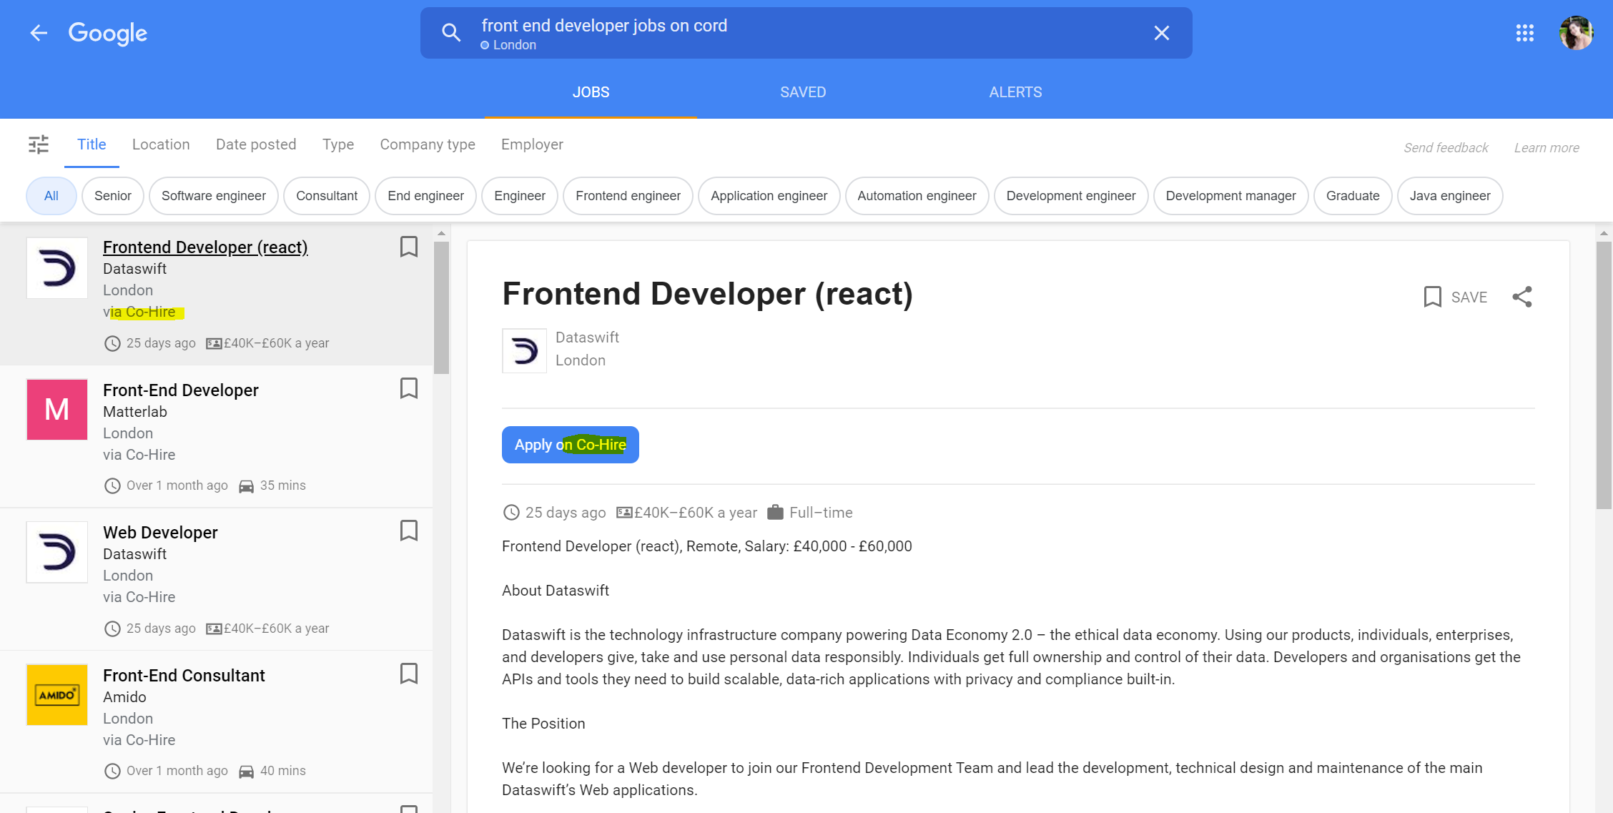Expand the Date posted filter dropdown
Viewport: 1613px width, 813px height.
(x=256, y=144)
